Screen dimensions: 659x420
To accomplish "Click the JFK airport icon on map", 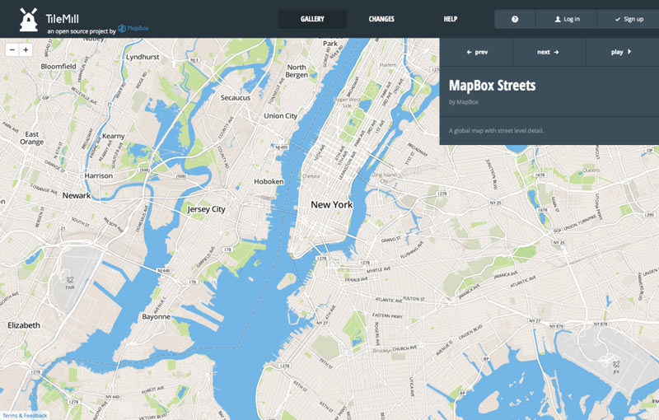I will (616, 364).
